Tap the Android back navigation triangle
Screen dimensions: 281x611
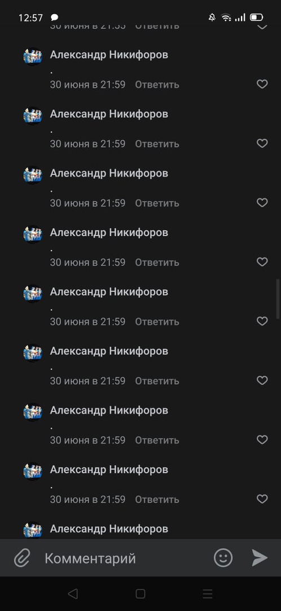point(73,594)
